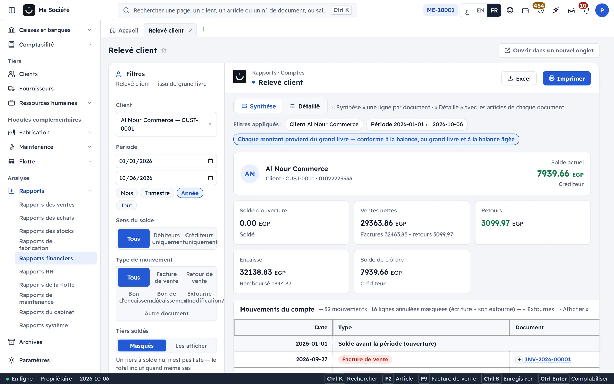The width and height of the screenshot is (614, 384).
Task: Switch to the Accueil tab
Action: (124, 30)
